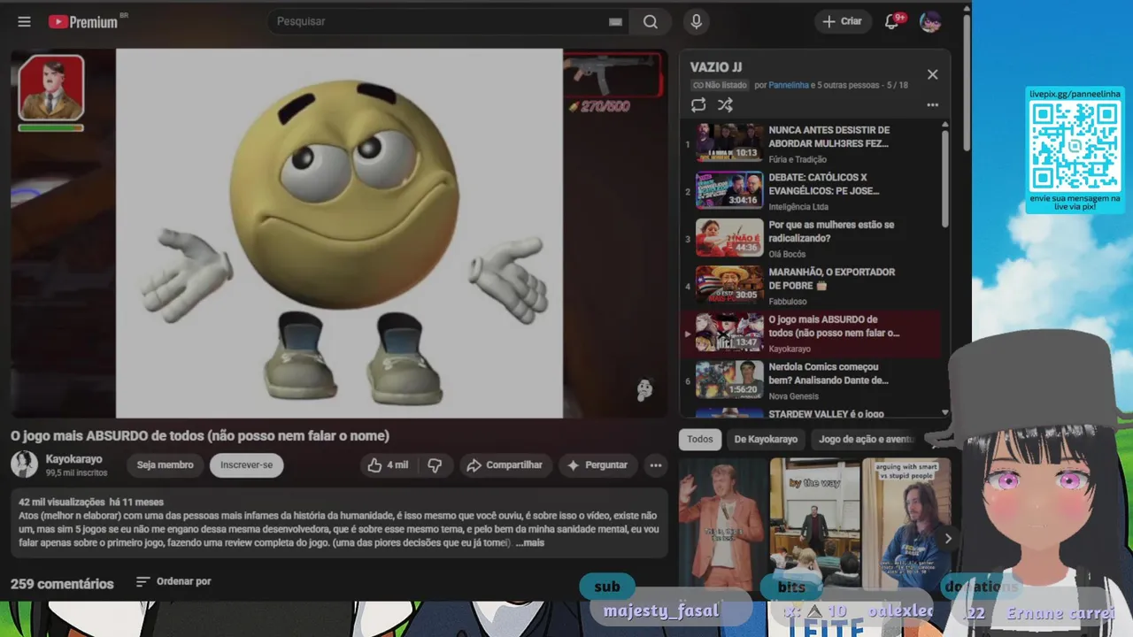Open the on-screen keyboard icon in search
1133x637 pixels.
[614, 22]
